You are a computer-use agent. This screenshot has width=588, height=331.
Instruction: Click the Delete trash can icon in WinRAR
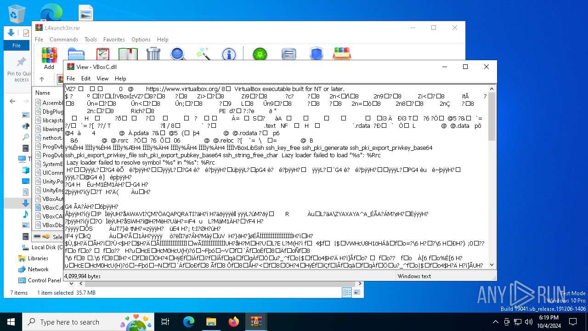pyautogui.click(x=153, y=54)
